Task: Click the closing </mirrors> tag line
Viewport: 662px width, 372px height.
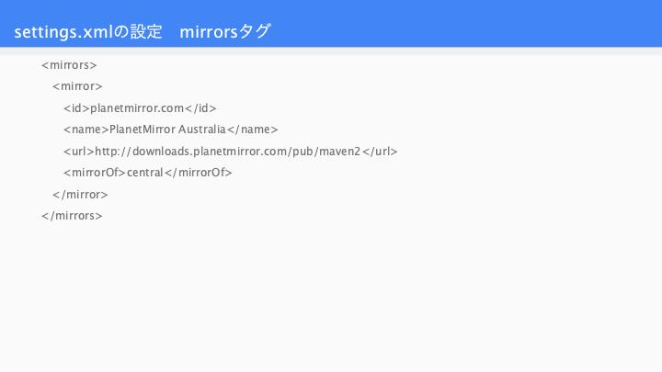Action: (x=72, y=216)
